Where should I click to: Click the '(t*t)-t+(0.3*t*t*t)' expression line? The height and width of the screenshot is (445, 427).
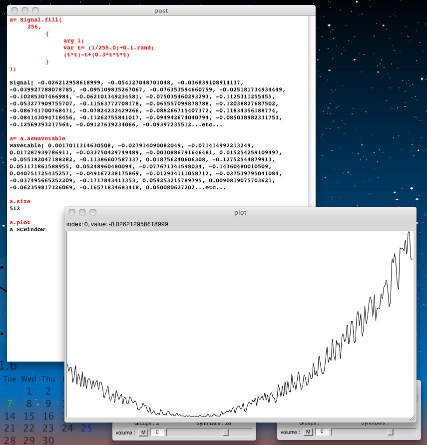96,55
